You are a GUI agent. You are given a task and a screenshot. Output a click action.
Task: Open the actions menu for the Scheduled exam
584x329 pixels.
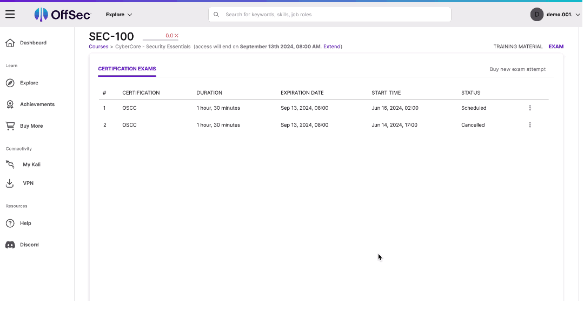coord(530,108)
